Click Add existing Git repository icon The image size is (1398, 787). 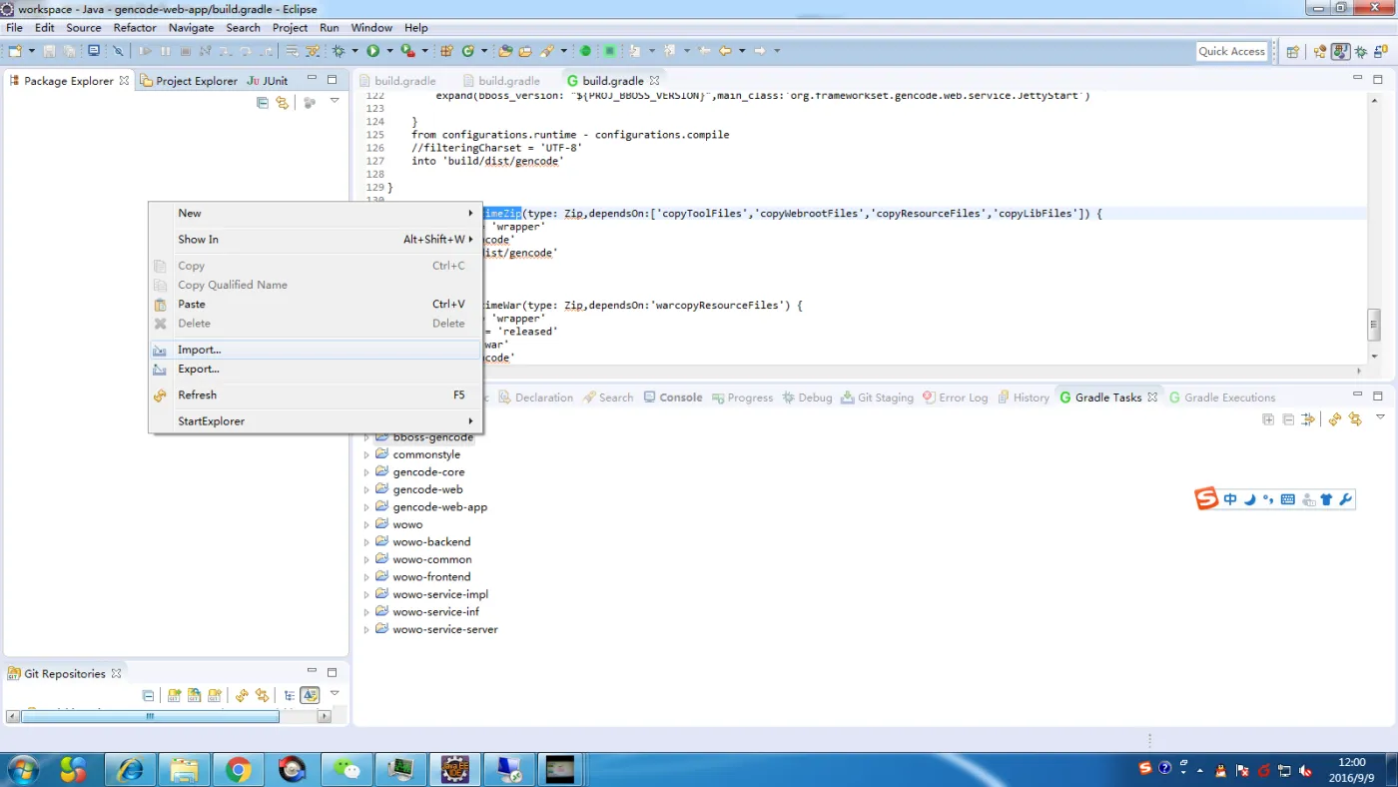175,695
